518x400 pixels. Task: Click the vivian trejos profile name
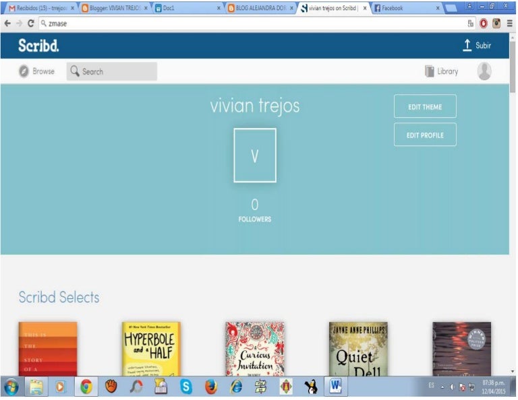(x=255, y=106)
